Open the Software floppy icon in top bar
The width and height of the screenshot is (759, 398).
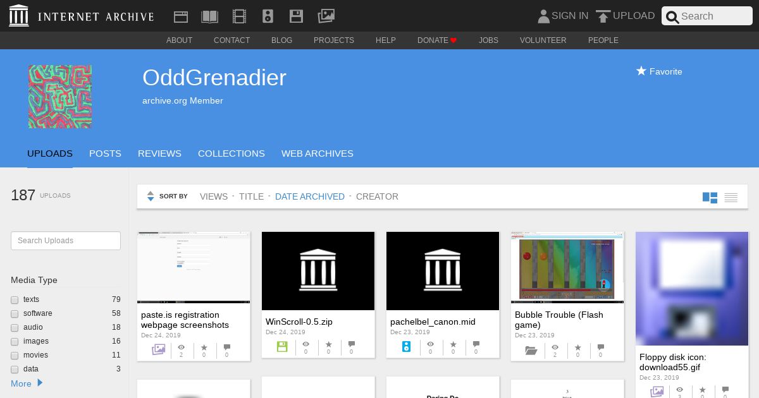[x=296, y=16]
